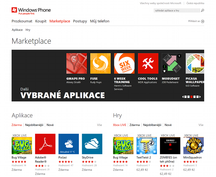Click "Hodnocení: 28" under SkyDrive
The height and width of the screenshot is (177, 216).
pos(89,165)
